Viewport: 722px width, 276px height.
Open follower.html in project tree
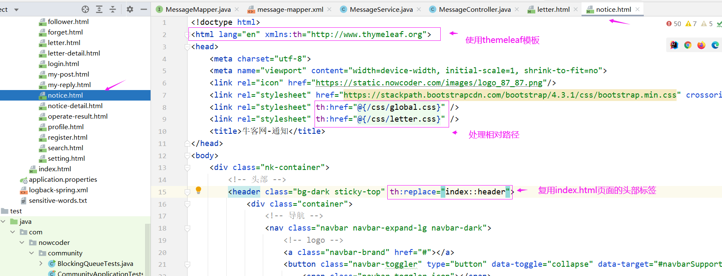(68, 21)
